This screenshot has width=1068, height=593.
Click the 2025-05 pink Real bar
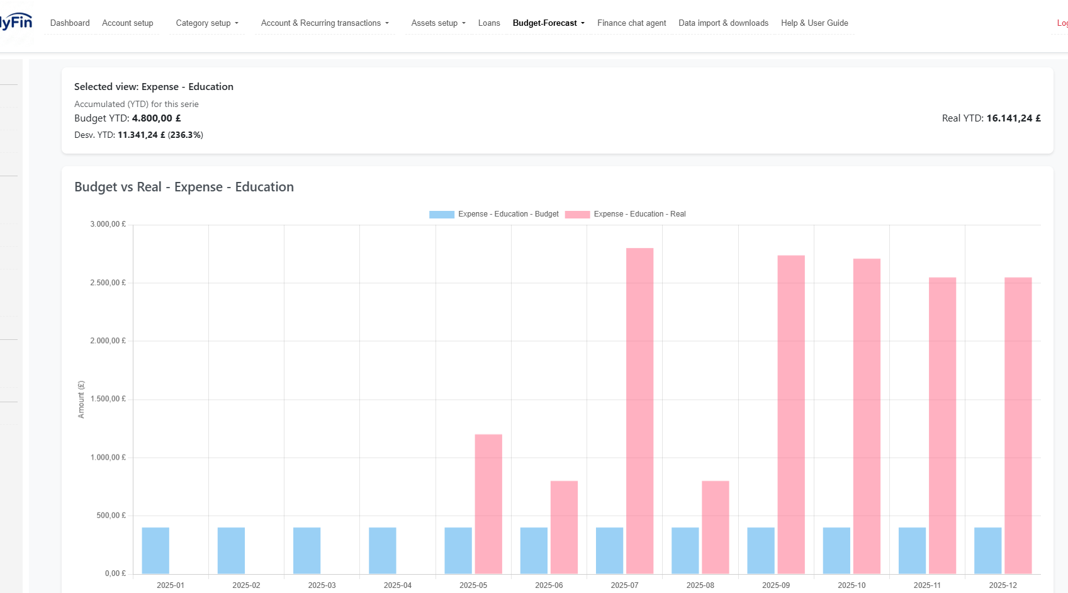(x=488, y=504)
